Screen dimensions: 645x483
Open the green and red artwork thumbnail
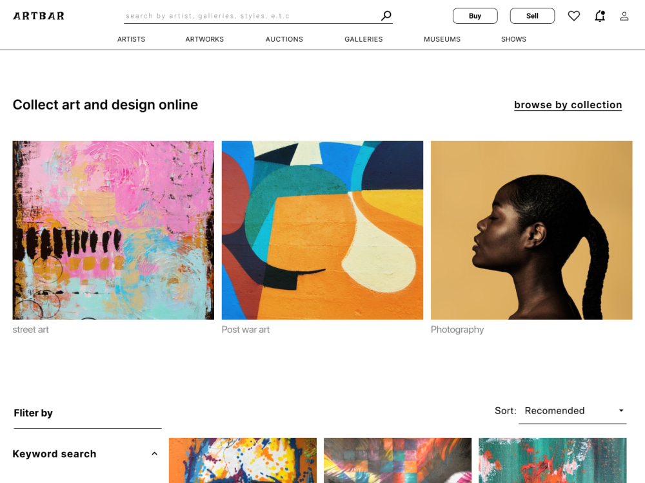[x=553, y=460]
